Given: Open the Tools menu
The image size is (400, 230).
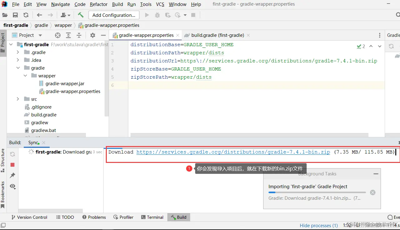Looking at the screenshot, I should [x=146, y=4].
